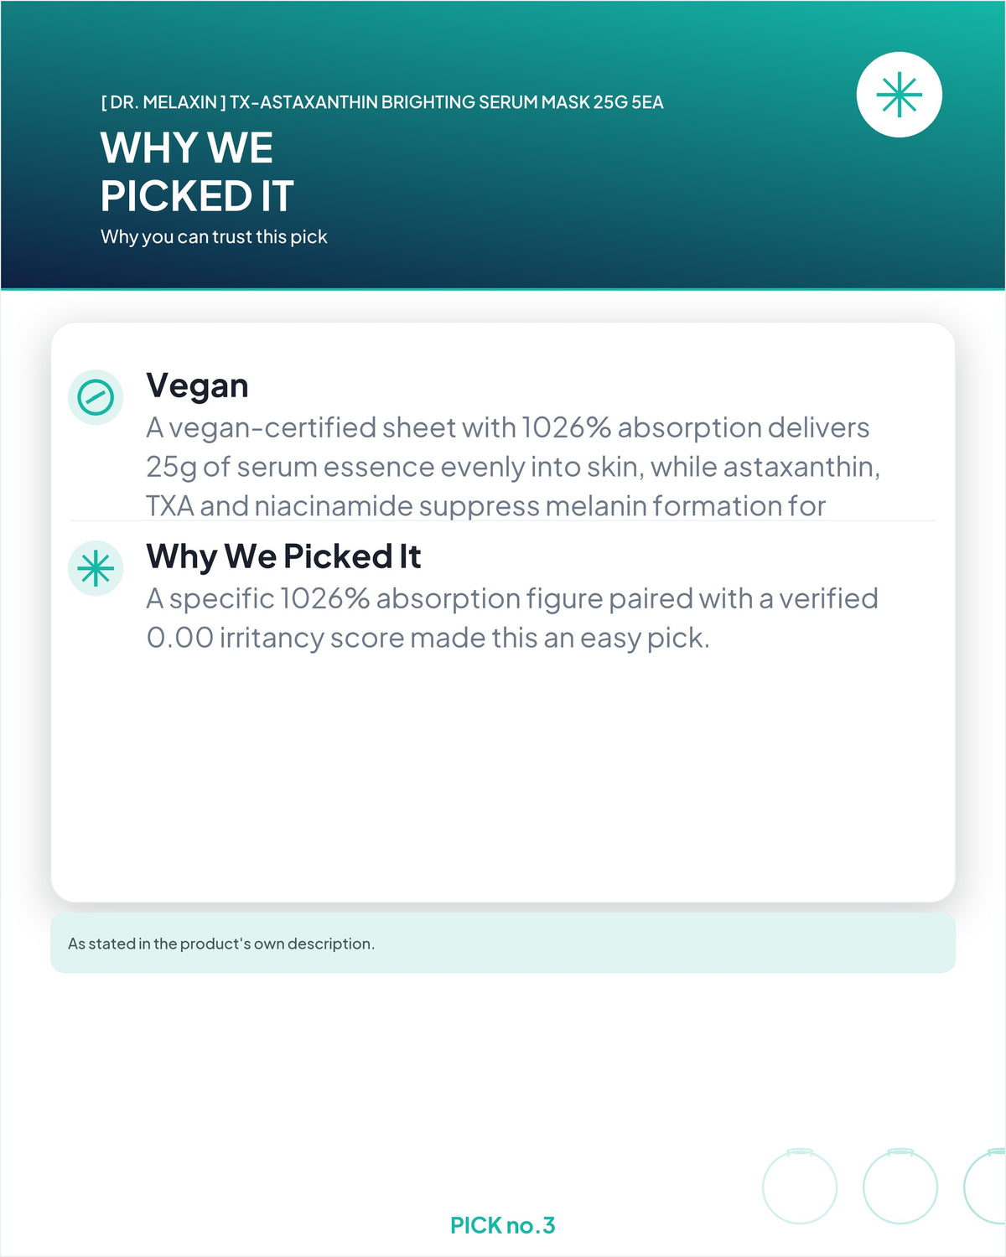
Task: Click the WHY WE PICKED IT banner title
Action: (197, 172)
